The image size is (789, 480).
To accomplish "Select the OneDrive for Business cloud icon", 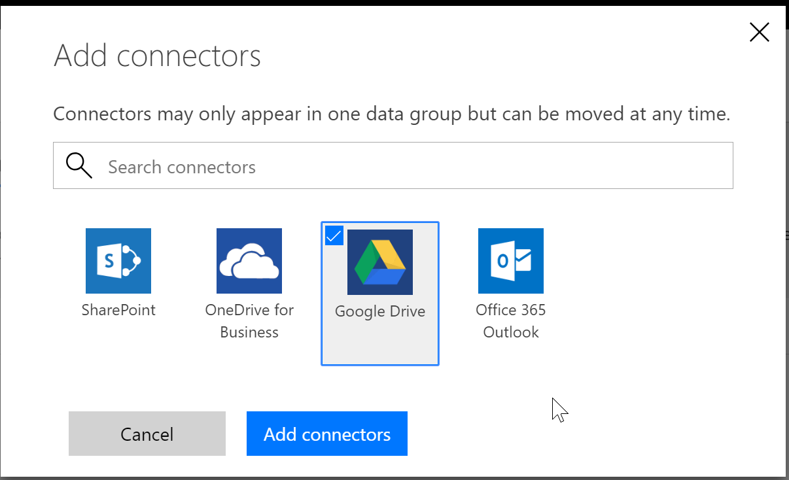I will click(249, 261).
